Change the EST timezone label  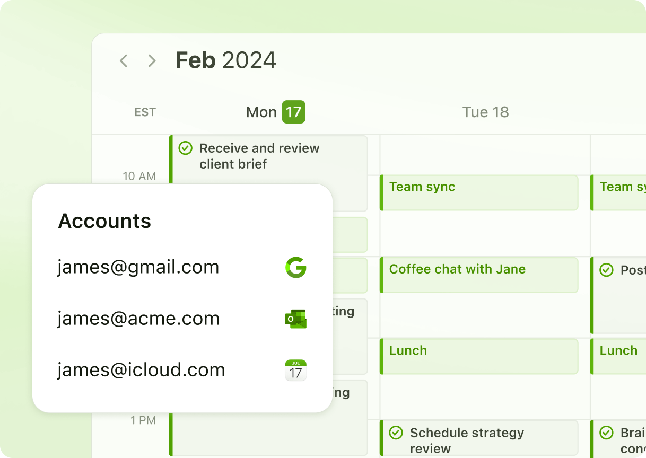click(145, 112)
